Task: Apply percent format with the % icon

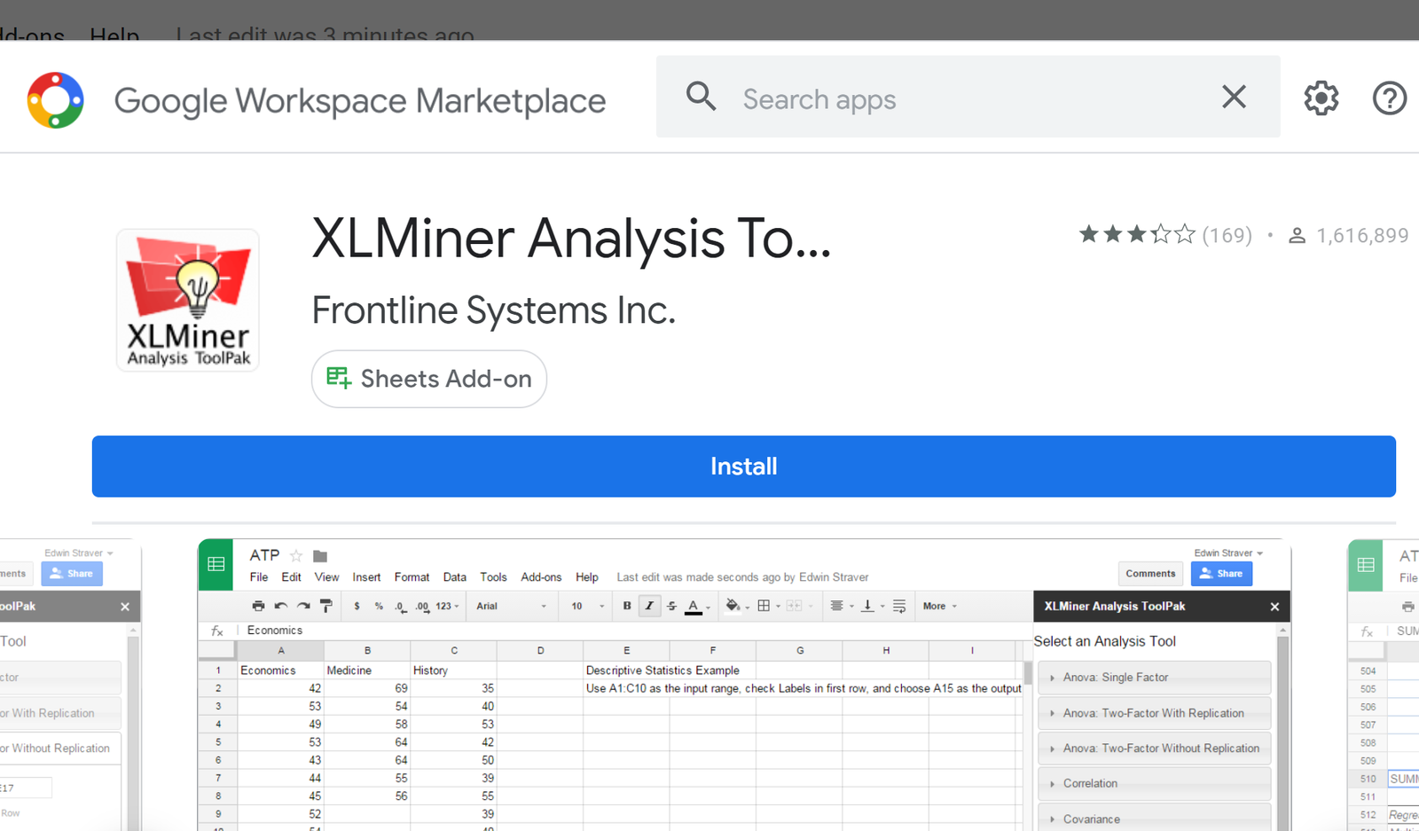Action: 379,607
